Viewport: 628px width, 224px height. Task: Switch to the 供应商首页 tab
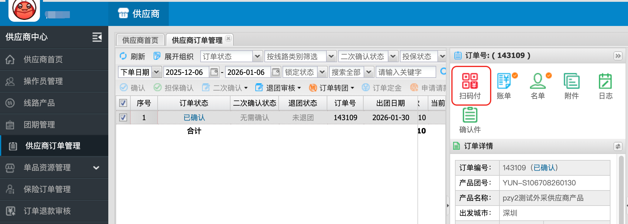(x=140, y=40)
